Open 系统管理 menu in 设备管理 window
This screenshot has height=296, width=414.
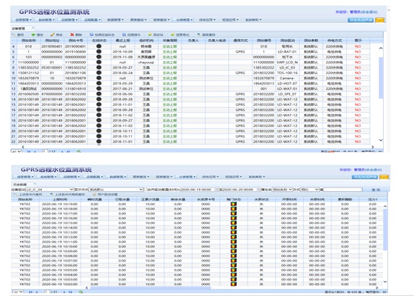point(45,20)
